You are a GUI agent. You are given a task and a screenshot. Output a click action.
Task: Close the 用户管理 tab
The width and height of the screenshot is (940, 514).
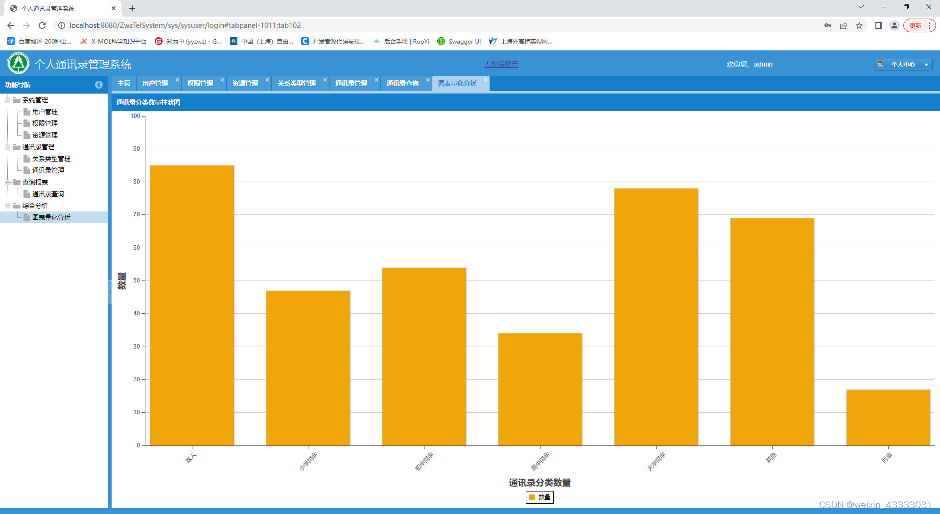[177, 80]
